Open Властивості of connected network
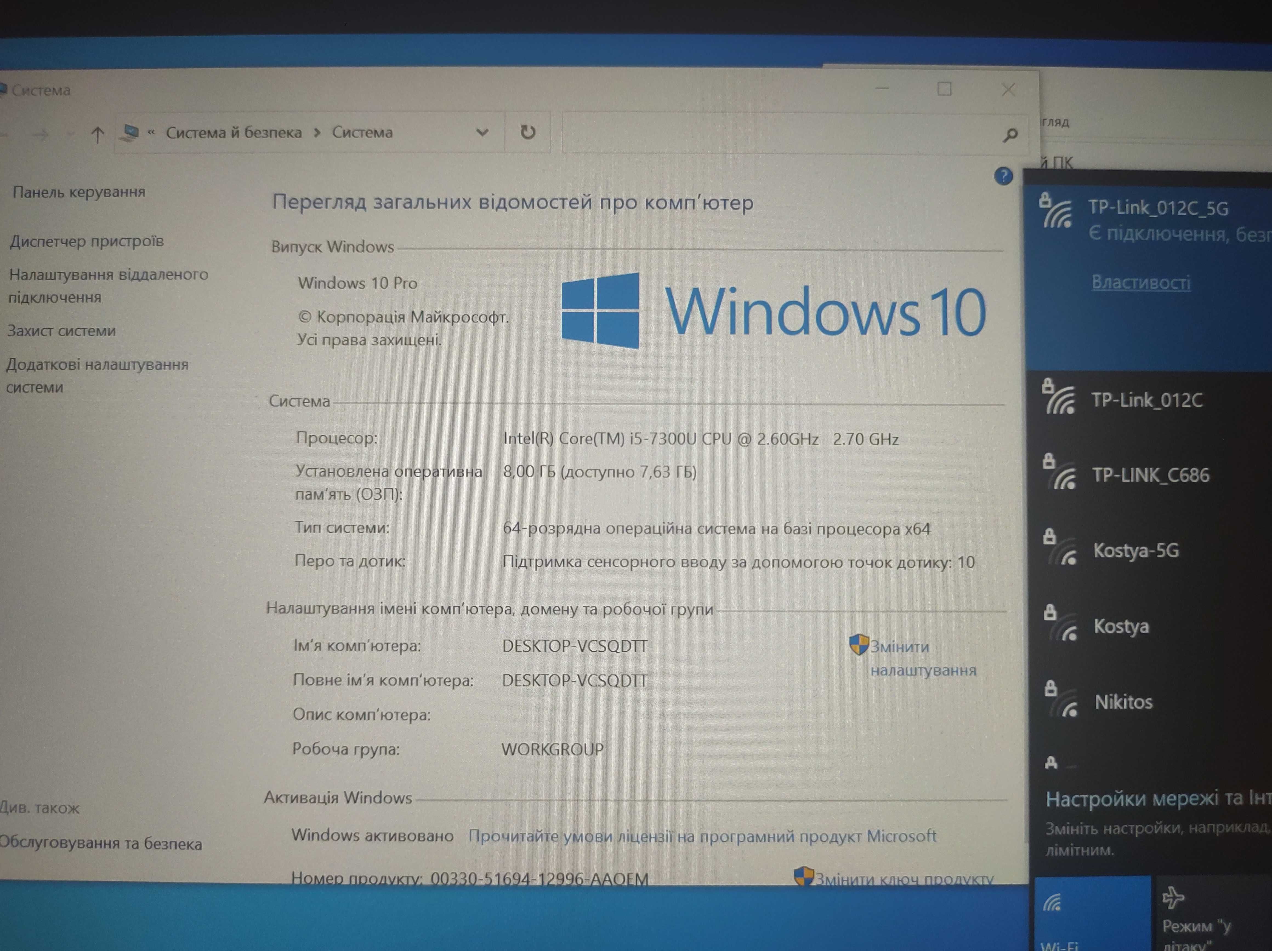This screenshot has width=1272, height=951. pos(1141,282)
